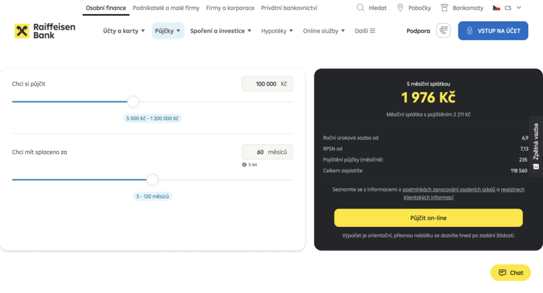Click the Raiffeisen Bank logo
543x293 pixels.
(x=45, y=31)
